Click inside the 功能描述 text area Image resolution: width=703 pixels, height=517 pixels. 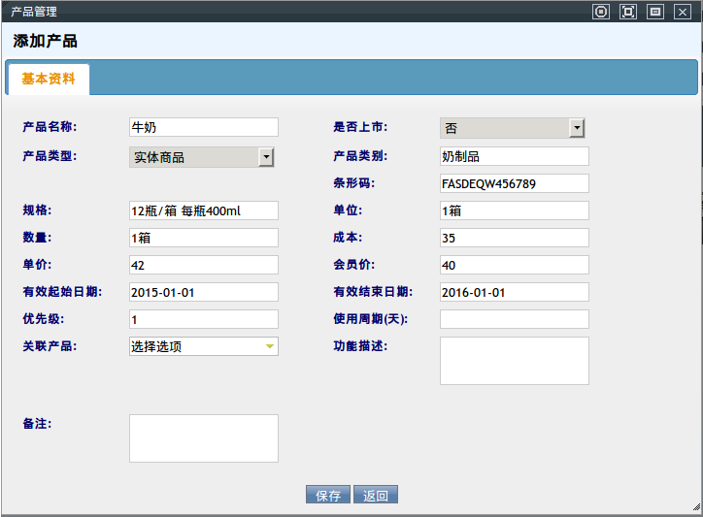click(x=515, y=361)
